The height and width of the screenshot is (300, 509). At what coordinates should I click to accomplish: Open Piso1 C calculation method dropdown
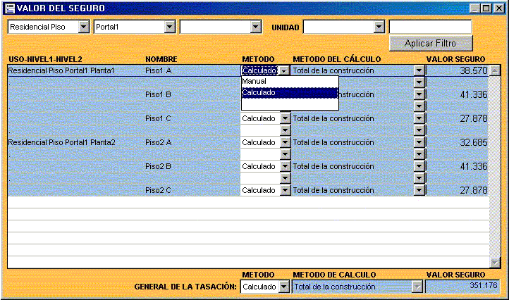click(x=419, y=119)
